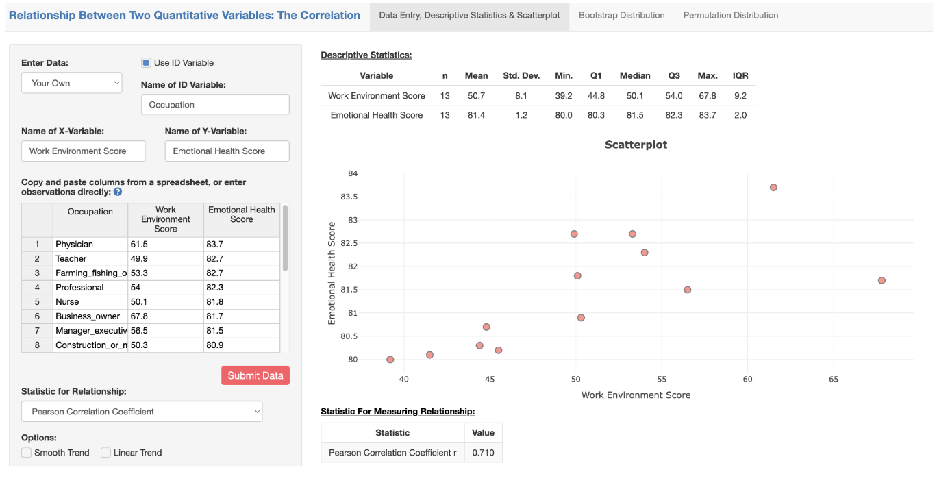Click the highest scatterplot point near 83.7
Screen dimensions: 937x485
click(x=773, y=186)
